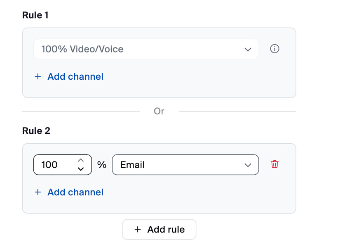Decrease Rule 2 percentage with the down arrow
The height and width of the screenshot is (249, 338).
point(81,168)
